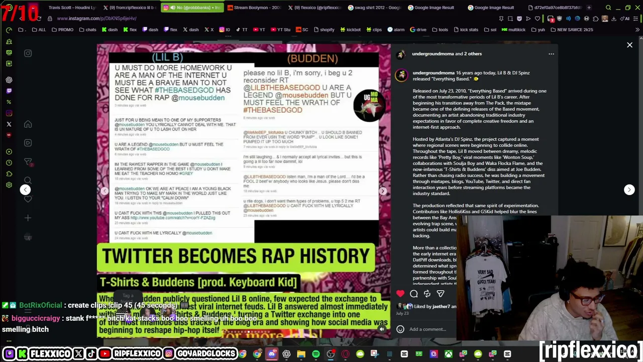Go to Instagram Home via the house icon
This screenshot has height=362, width=643.
(x=28, y=124)
